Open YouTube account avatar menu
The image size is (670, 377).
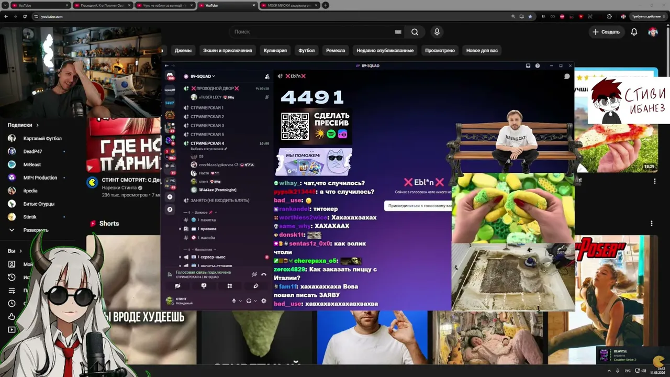653,32
